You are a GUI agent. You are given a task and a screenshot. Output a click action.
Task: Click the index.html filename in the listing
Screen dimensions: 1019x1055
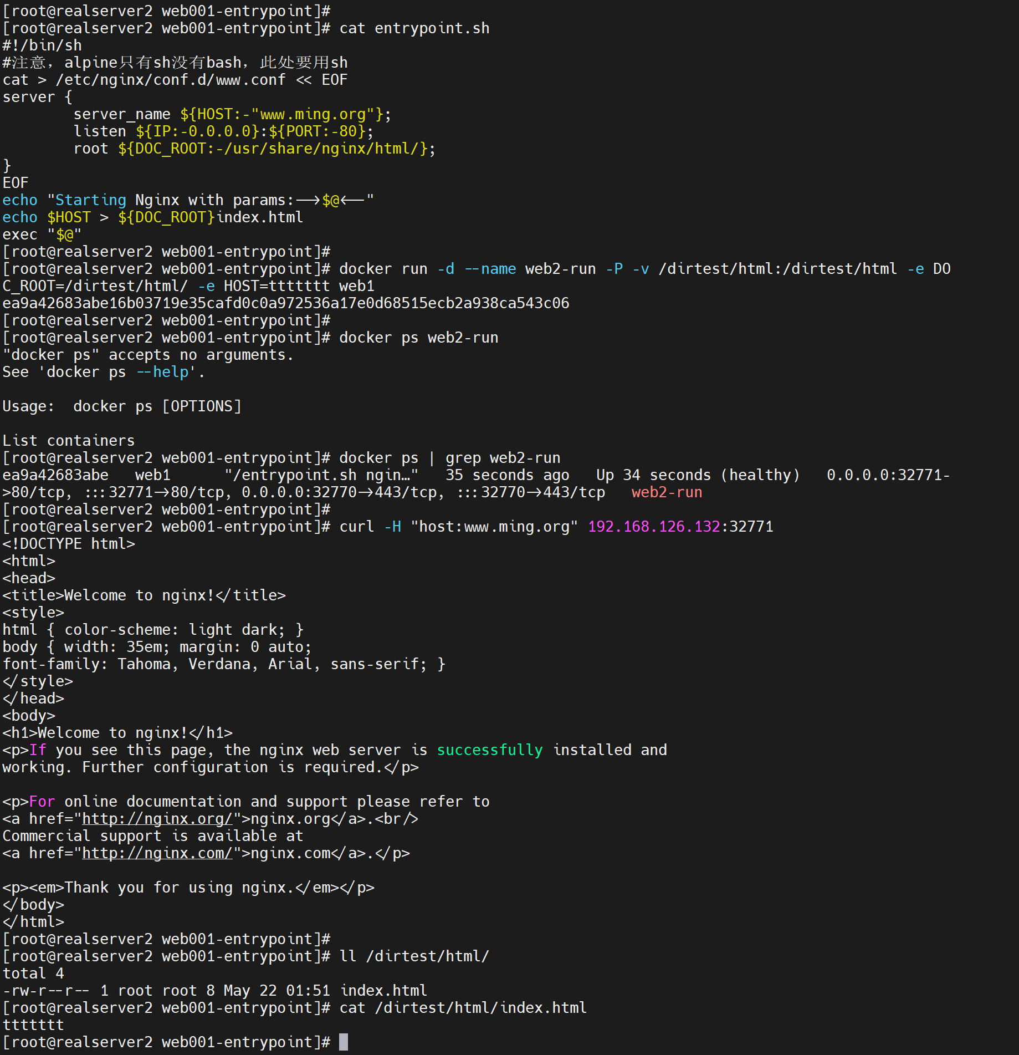click(383, 991)
